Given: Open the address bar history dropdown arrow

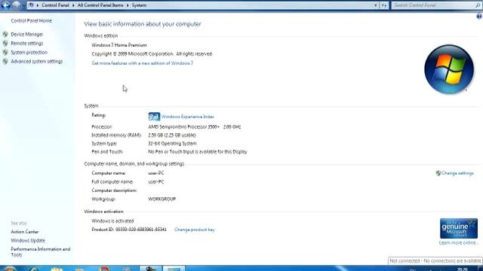Looking at the screenshot, I should point(376,5).
